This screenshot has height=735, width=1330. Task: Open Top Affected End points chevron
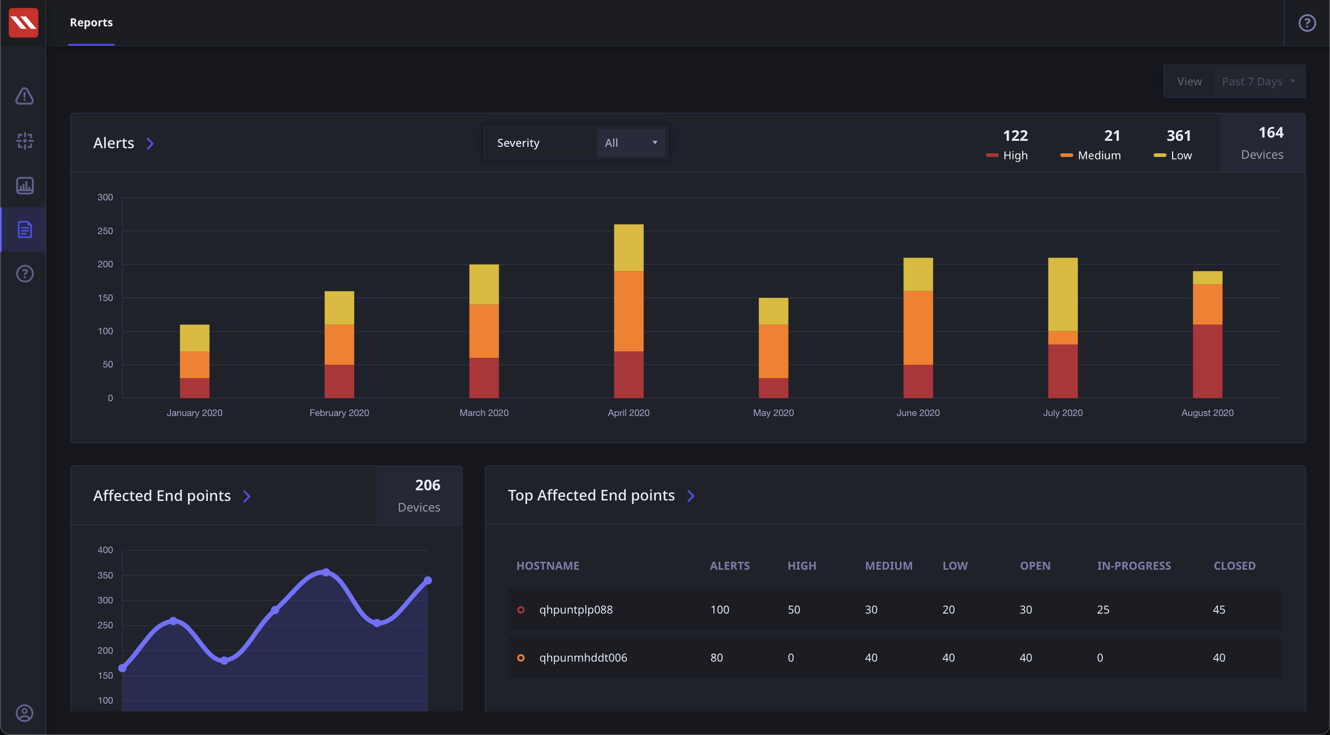pyautogui.click(x=691, y=496)
